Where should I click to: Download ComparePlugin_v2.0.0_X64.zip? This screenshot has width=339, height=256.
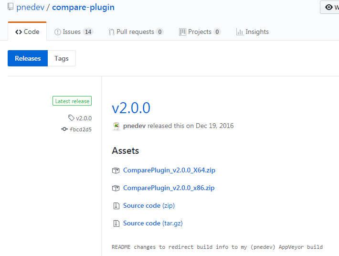pos(169,170)
